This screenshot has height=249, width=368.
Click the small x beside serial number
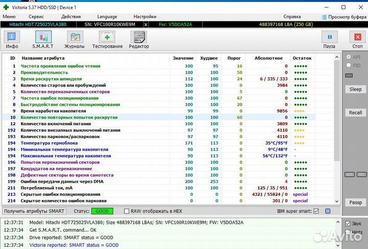146,24
